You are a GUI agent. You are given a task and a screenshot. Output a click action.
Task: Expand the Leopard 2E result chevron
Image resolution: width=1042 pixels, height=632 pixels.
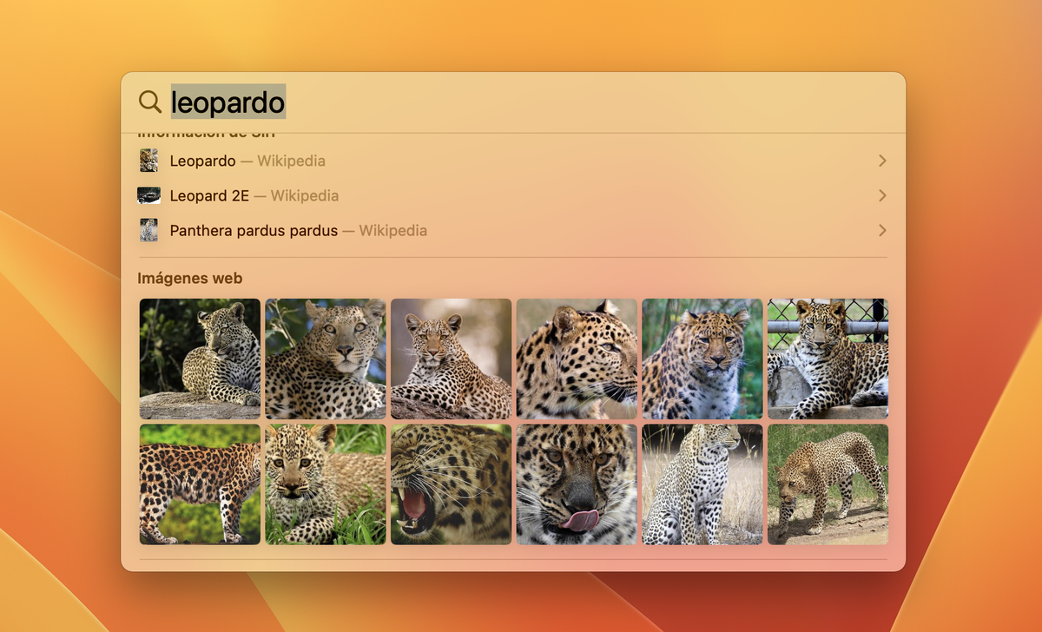(882, 196)
